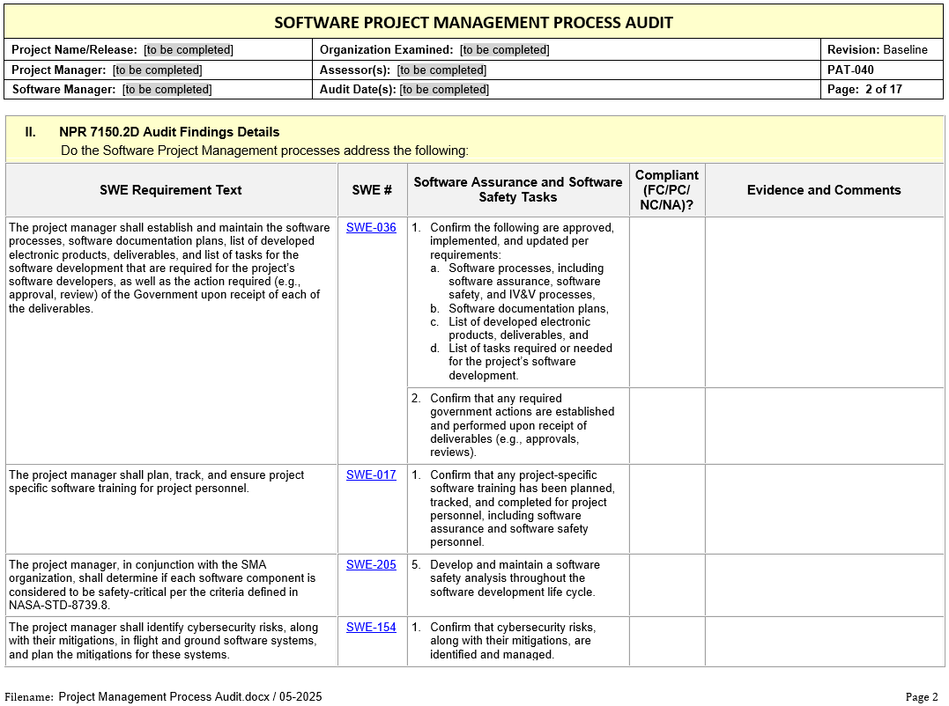This screenshot has width=949, height=706.
Task: Click the Software Project Management Process Audit title
Action: click(474, 22)
